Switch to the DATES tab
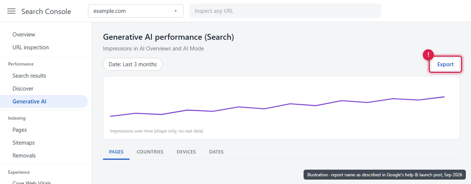 [x=216, y=152]
